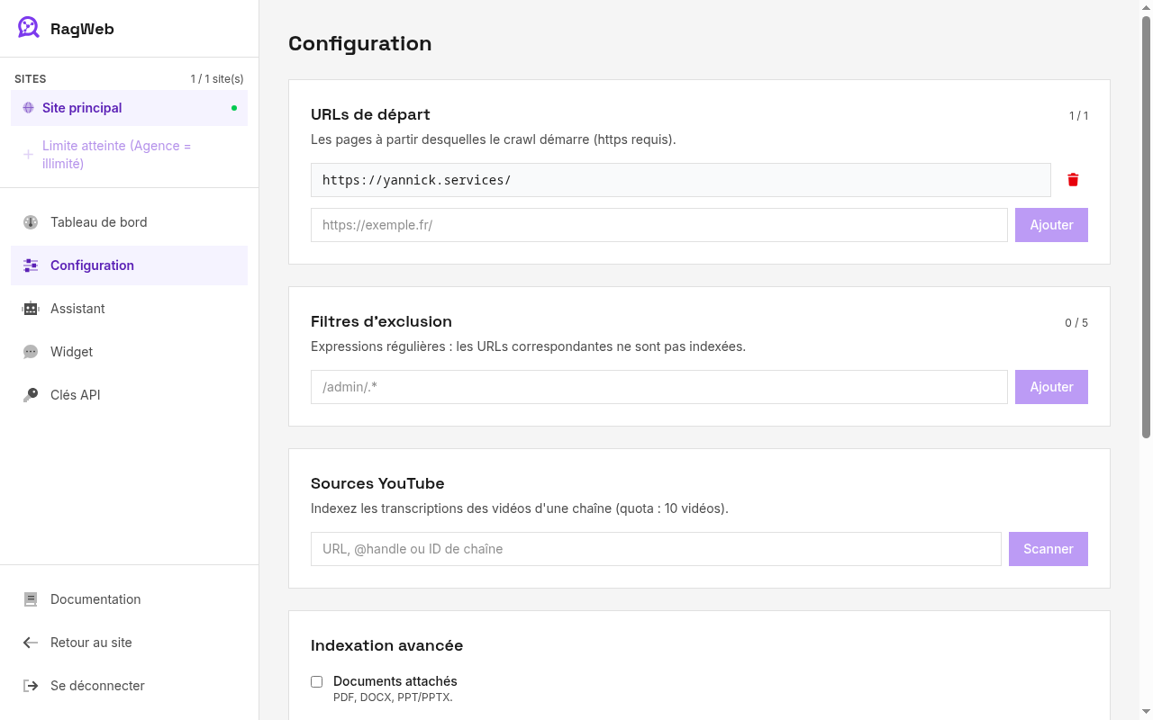The width and height of the screenshot is (1153, 720).
Task: Click the Configuration sliders icon
Action: (x=31, y=265)
